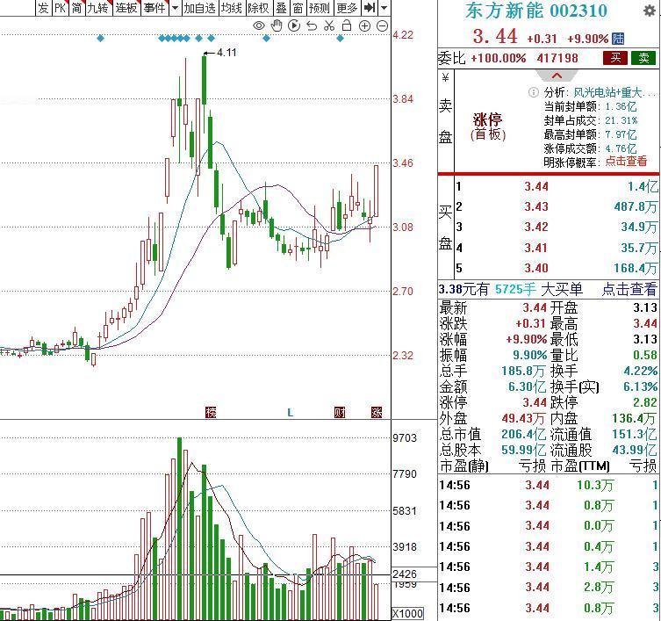This screenshot has width=661, height=621.
Task: Toggle the 九转 indicator
Action: click(x=98, y=8)
